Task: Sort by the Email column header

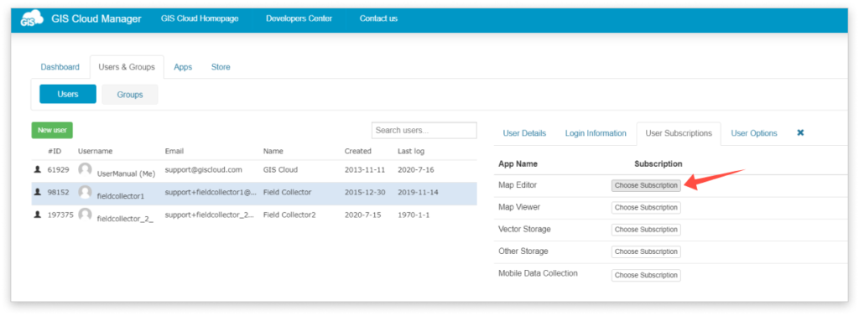Action: (174, 151)
